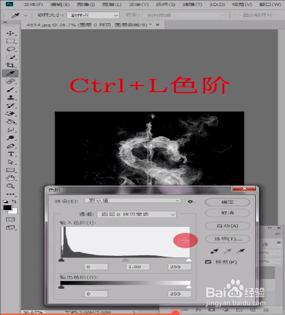The width and height of the screenshot is (285, 315).
Task: Click the add layer mask icon
Action: coord(212,310)
